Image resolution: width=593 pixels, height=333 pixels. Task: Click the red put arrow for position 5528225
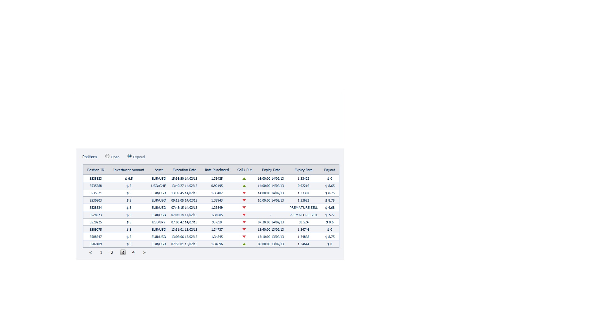coord(244,222)
